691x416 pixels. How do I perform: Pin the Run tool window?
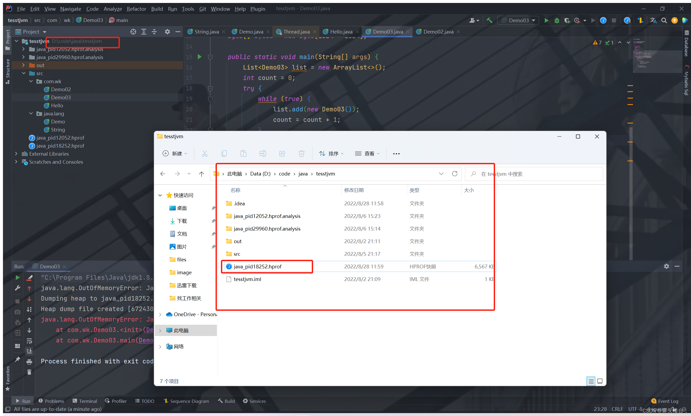point(17,359)
